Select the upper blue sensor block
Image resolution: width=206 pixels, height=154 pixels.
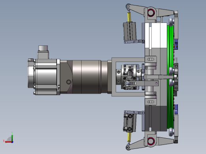click(x=176, y=44)
